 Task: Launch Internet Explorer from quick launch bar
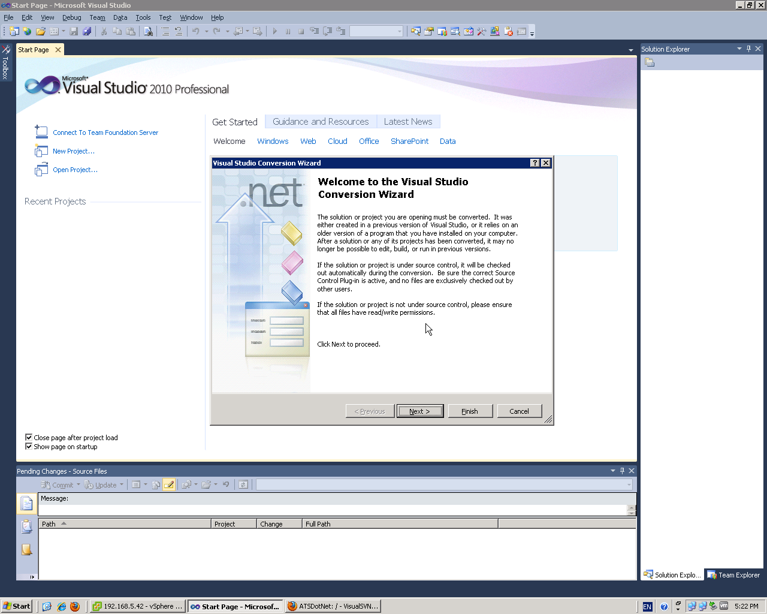61,606
